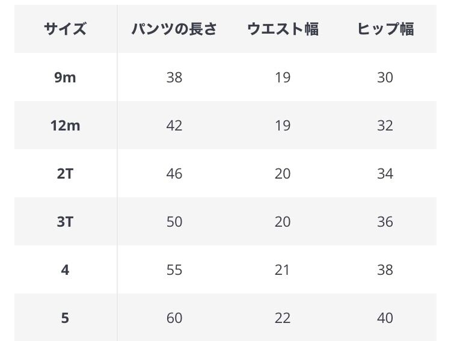Click waist width 19 in 9m row

click(x=283, y=78)
